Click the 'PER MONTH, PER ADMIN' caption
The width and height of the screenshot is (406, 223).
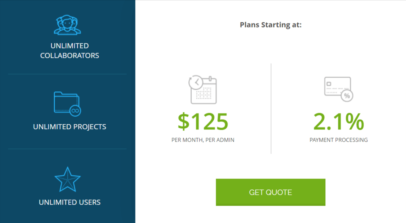203,140
